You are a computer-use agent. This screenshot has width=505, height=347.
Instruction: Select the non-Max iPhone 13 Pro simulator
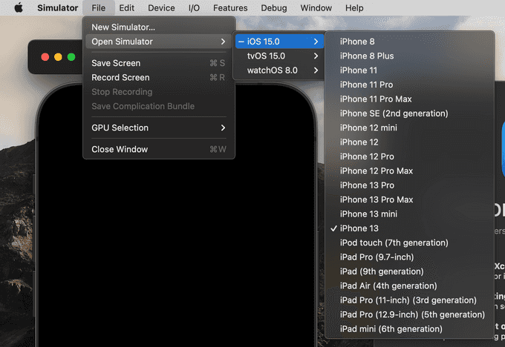(410, 185)
